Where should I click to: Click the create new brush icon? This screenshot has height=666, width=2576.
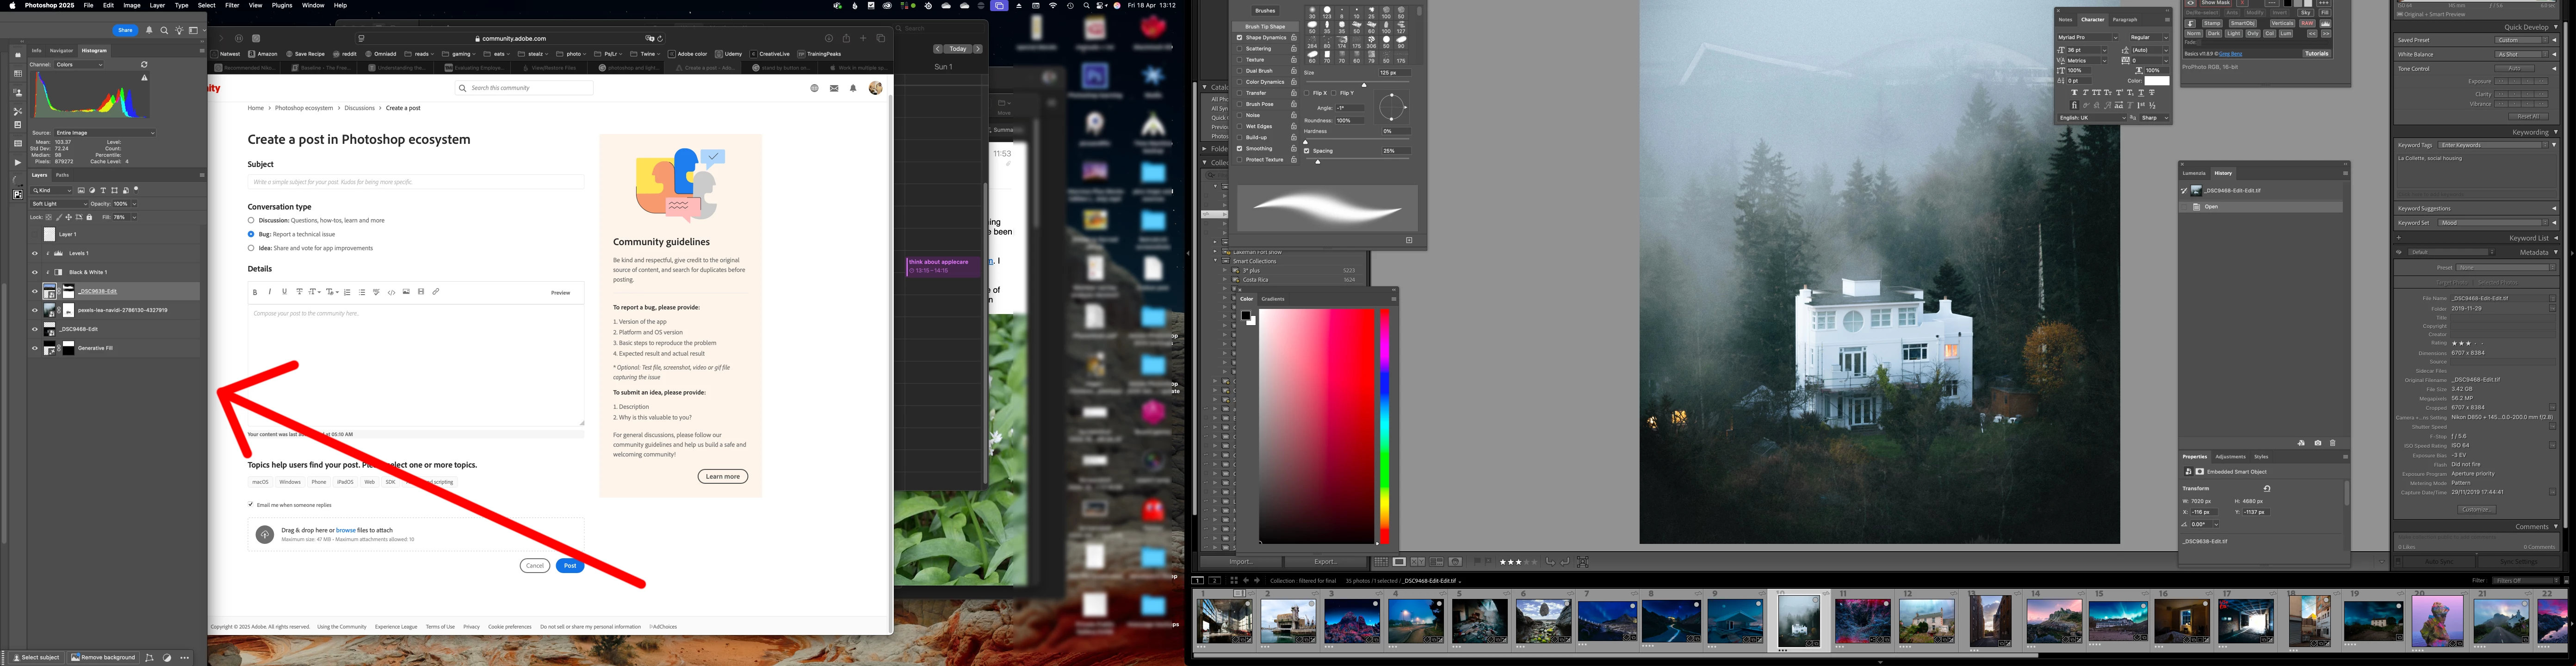(1409, 240)
